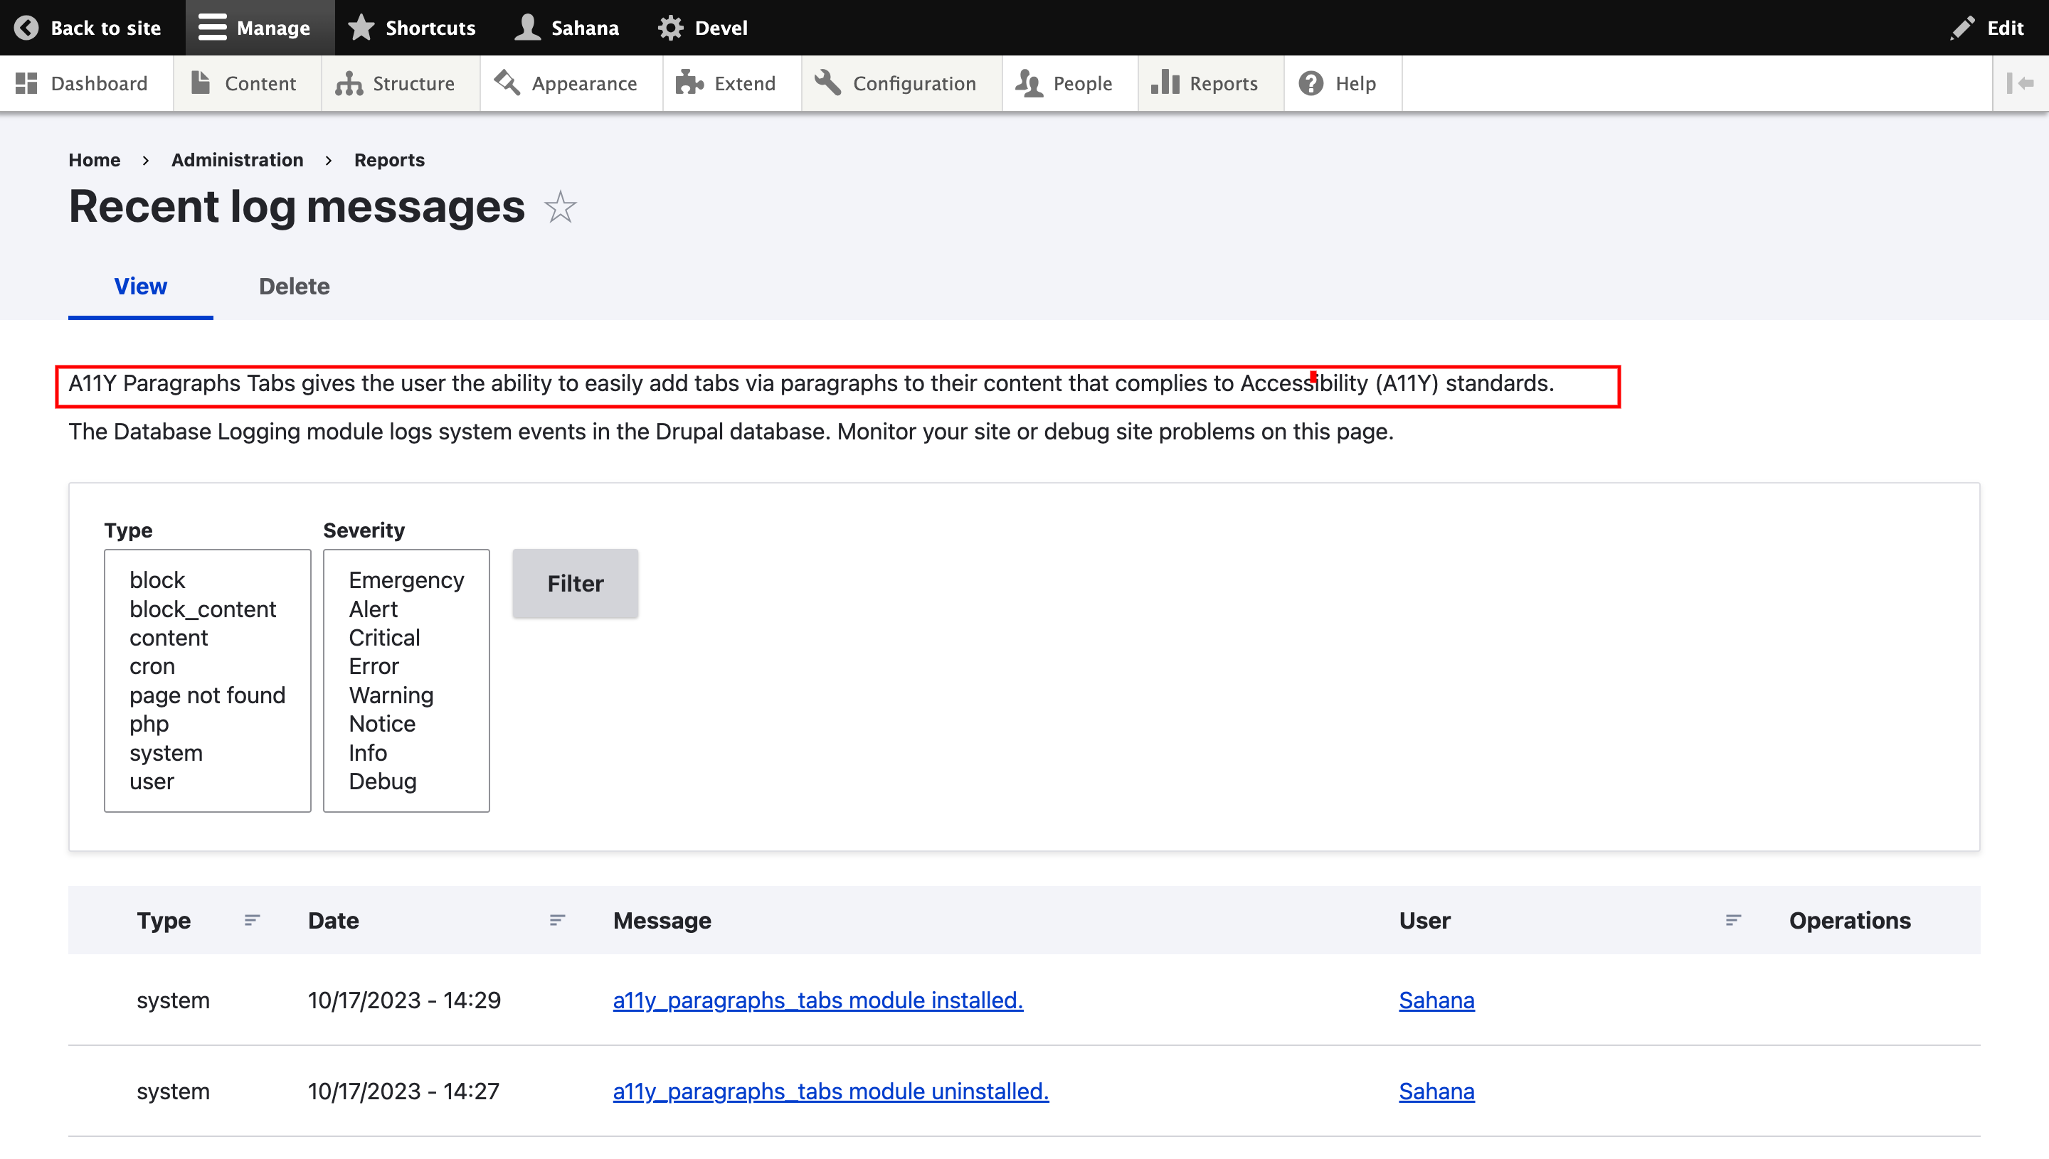Open Help via the question mark icon
2049x1159 pixels.
[1311, 82]
